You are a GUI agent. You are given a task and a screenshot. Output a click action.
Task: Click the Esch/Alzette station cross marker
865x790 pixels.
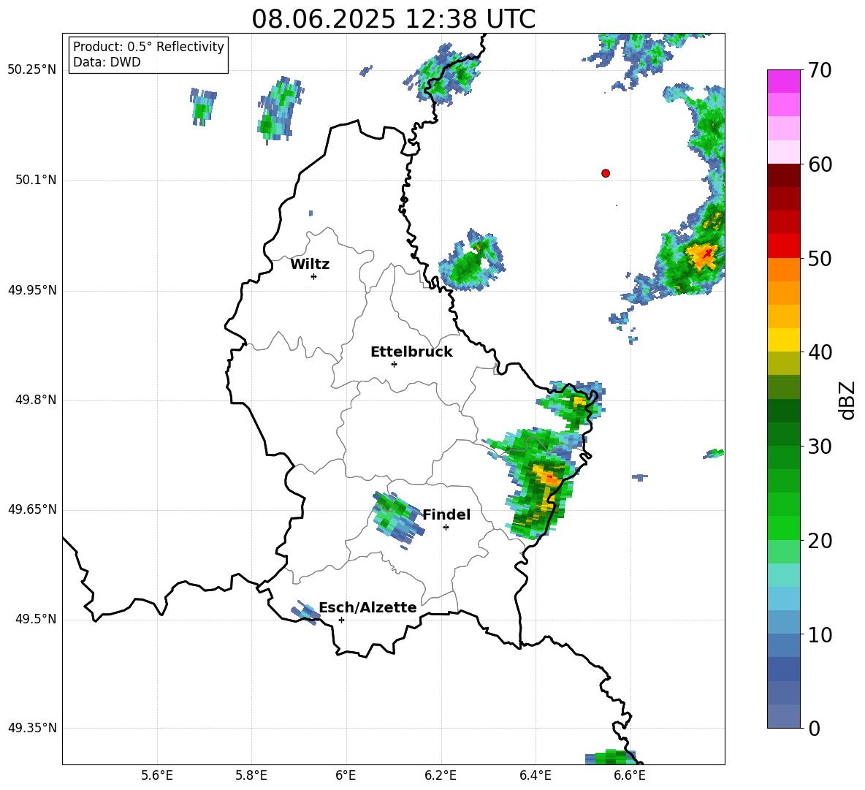341,620
